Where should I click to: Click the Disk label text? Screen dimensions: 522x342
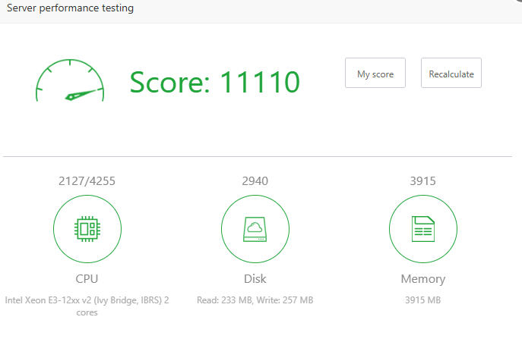tap(255, 278)
